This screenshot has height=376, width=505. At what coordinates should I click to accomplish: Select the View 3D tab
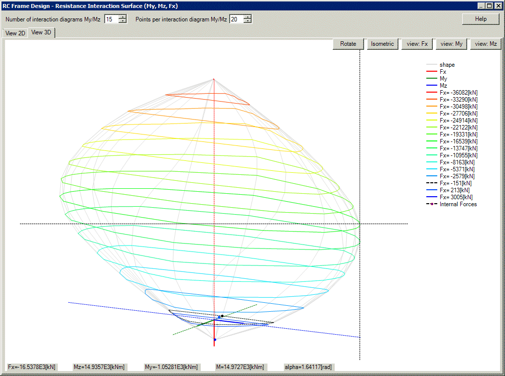[41, 33]
